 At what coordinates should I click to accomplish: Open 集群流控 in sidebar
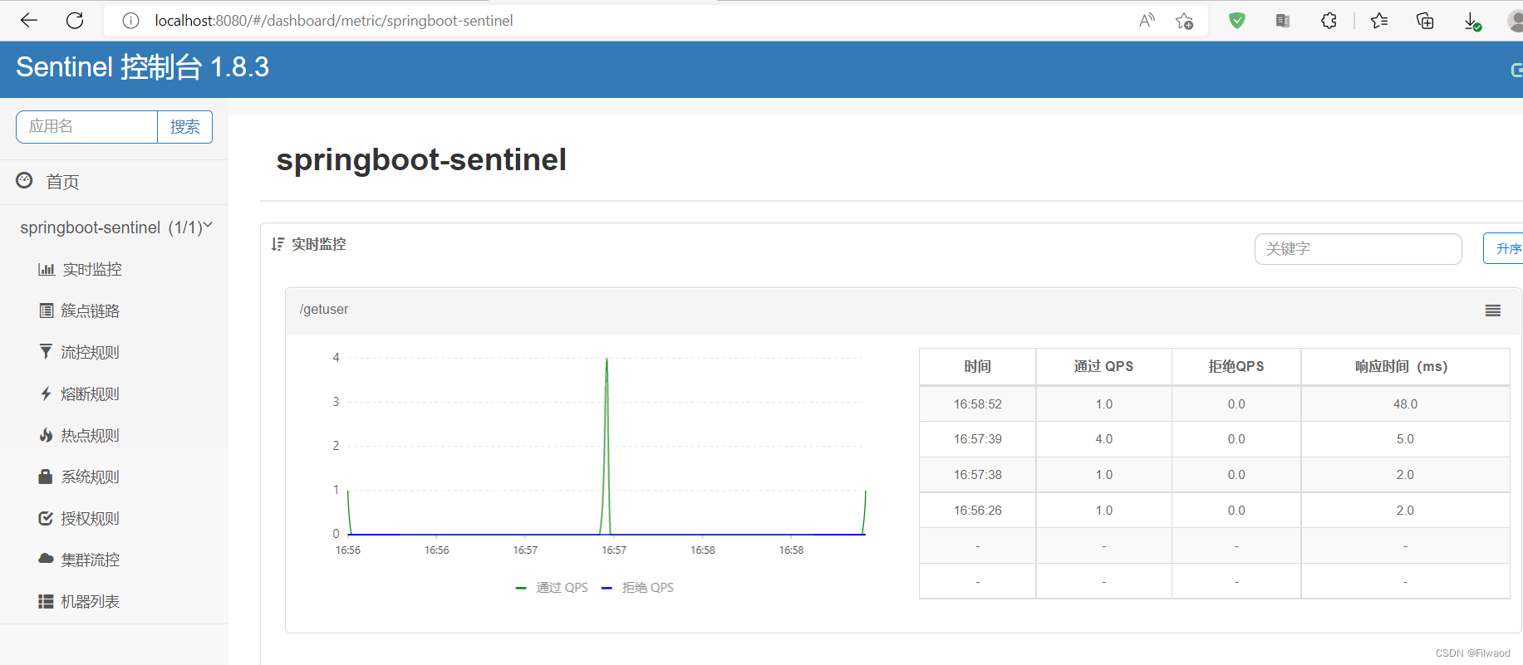pyautogui.click(x=91, y=560)
